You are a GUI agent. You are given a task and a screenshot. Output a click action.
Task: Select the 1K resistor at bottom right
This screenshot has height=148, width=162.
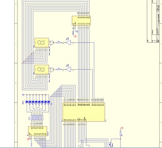(x=121, y=134)
